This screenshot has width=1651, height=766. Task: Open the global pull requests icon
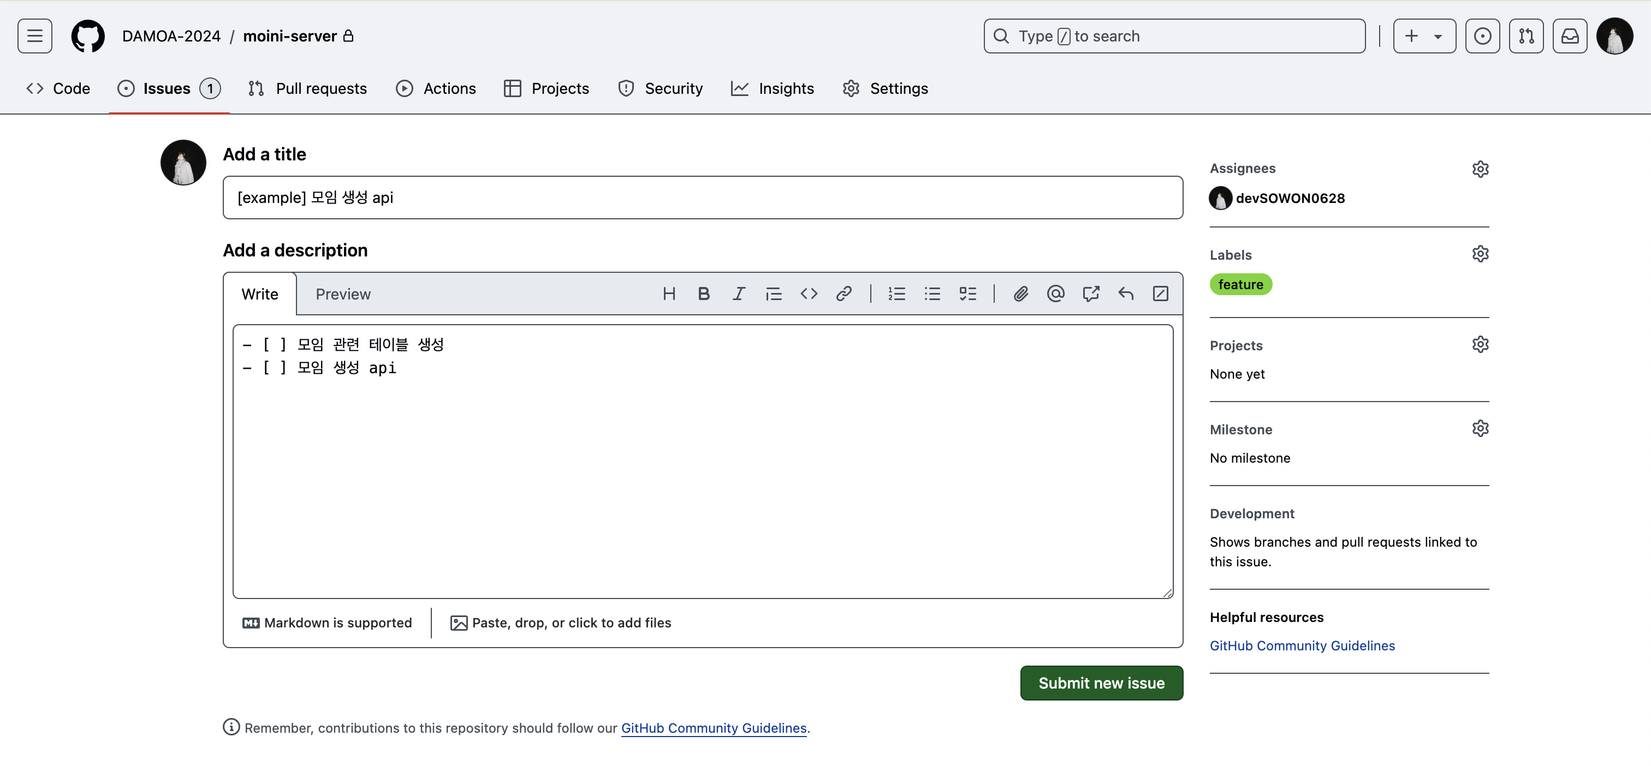pyautogui.click(x=1526, y=36)
